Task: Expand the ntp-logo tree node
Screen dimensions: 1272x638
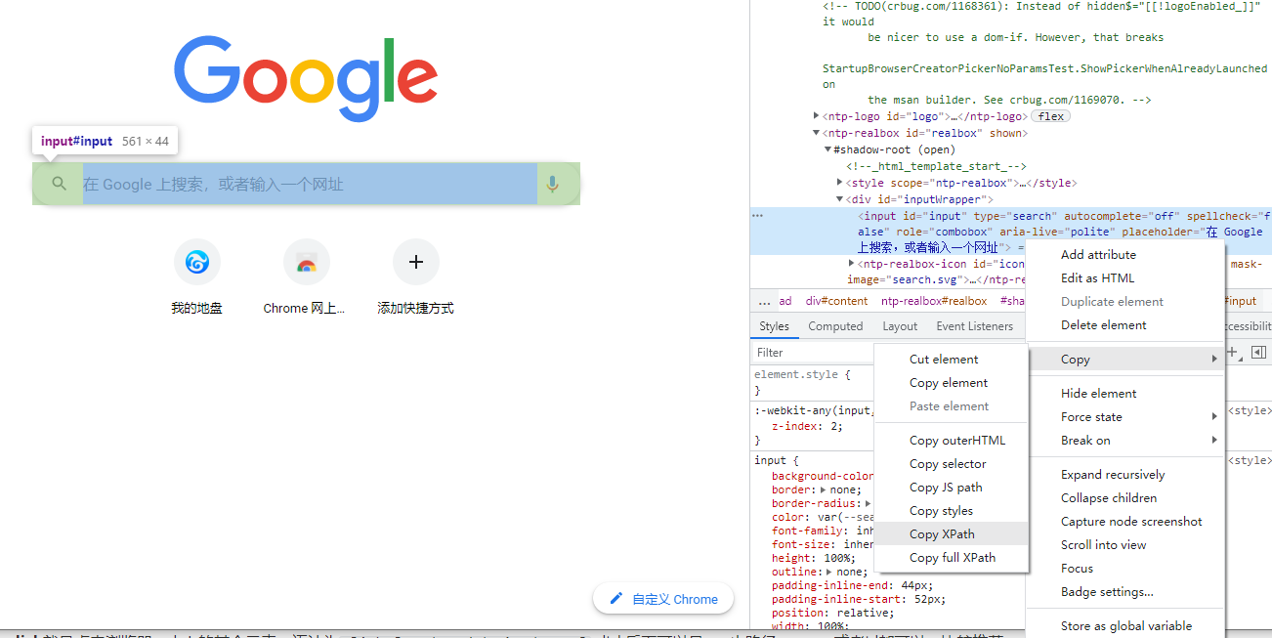Action: [816, 115]
